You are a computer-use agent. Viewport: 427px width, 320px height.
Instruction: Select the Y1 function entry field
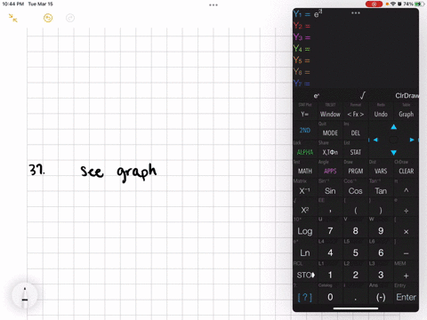pyautogui.click(x=356, y=14)
